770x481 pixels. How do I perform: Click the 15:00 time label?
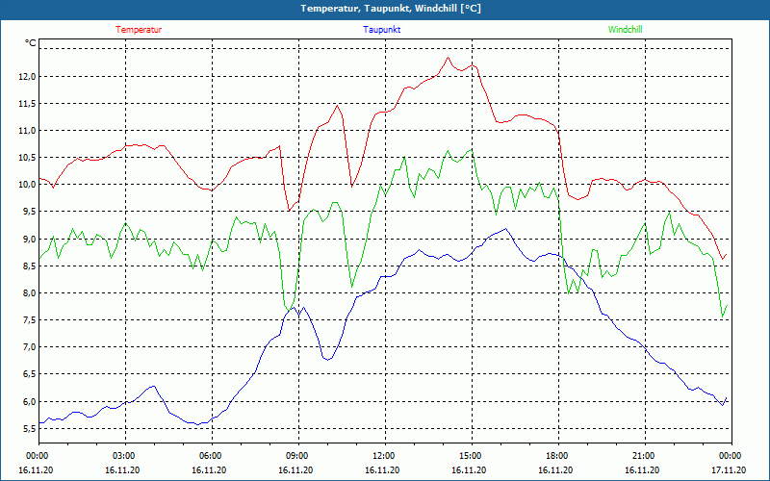472,455
